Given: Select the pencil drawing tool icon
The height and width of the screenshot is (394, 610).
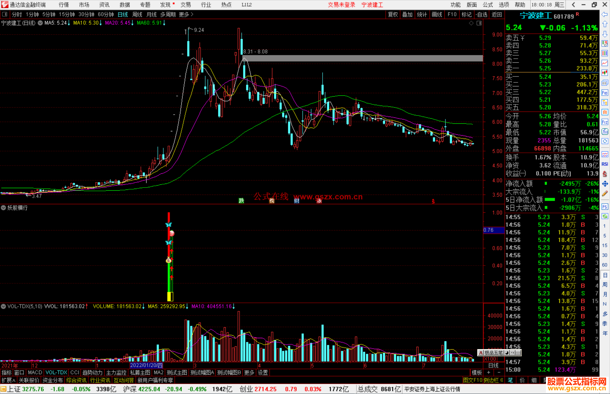Looking at the screenshot, I should point(605,193).
